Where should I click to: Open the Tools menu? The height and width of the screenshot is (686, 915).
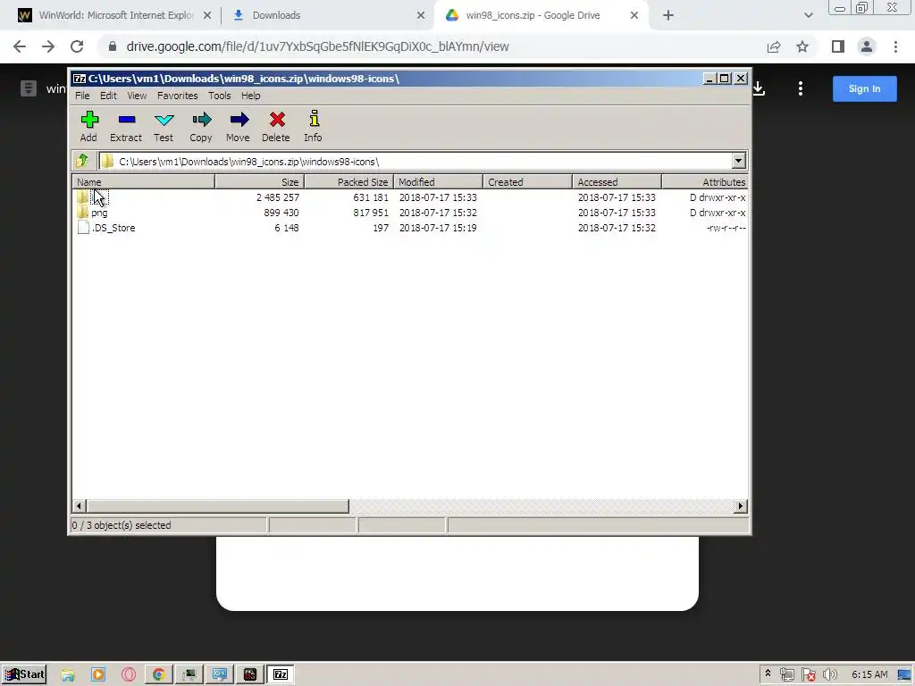click(220, 96)
